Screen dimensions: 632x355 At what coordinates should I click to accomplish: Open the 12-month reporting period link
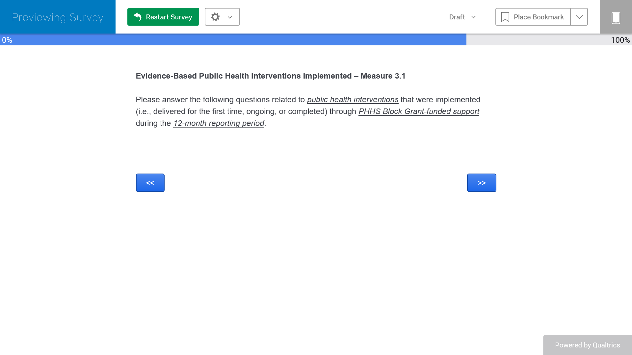[219, 123]
